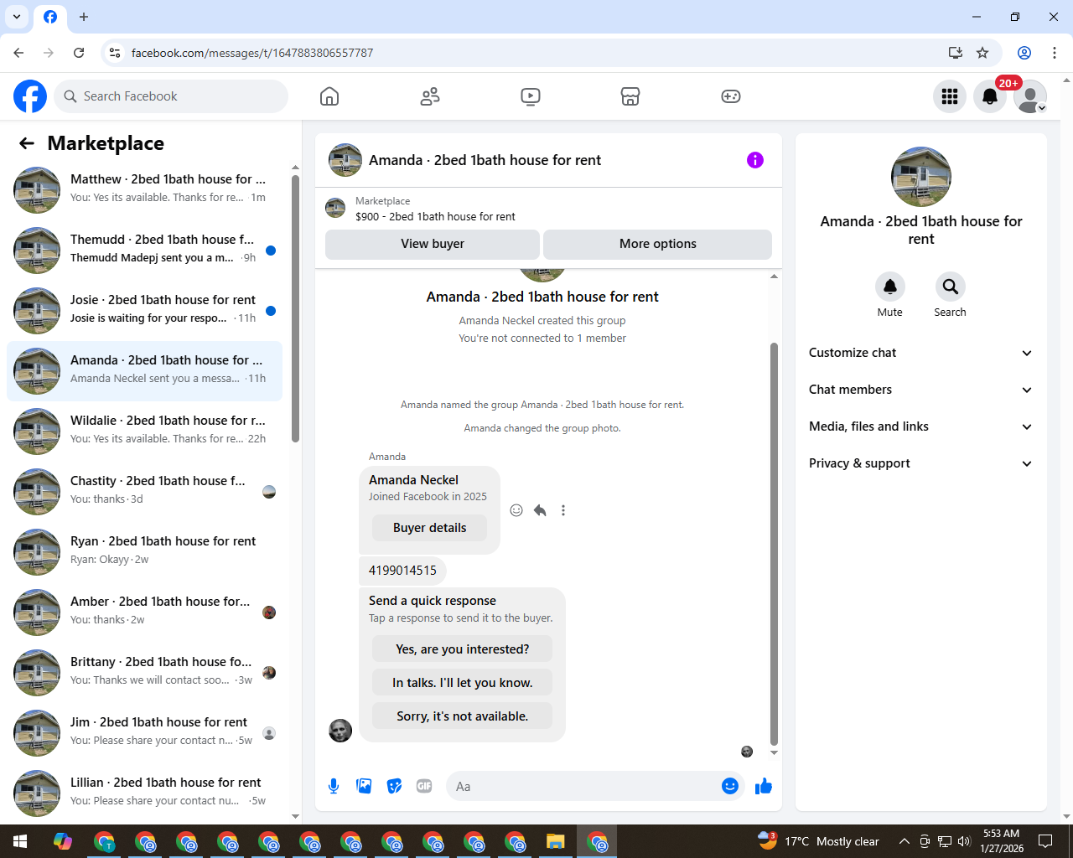Open more options three dots on message
The height and width of the screenshot is (858, 1073).
563,510
